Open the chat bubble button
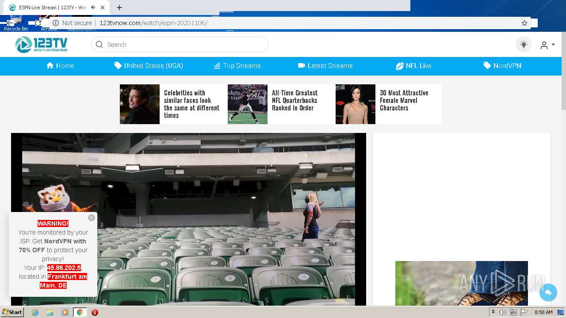Viewport: 566px width, 318px height. [x=548, y=292]
